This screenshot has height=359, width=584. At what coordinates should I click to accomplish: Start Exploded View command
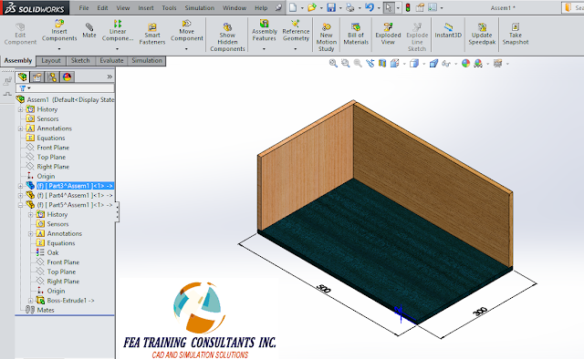388,34
